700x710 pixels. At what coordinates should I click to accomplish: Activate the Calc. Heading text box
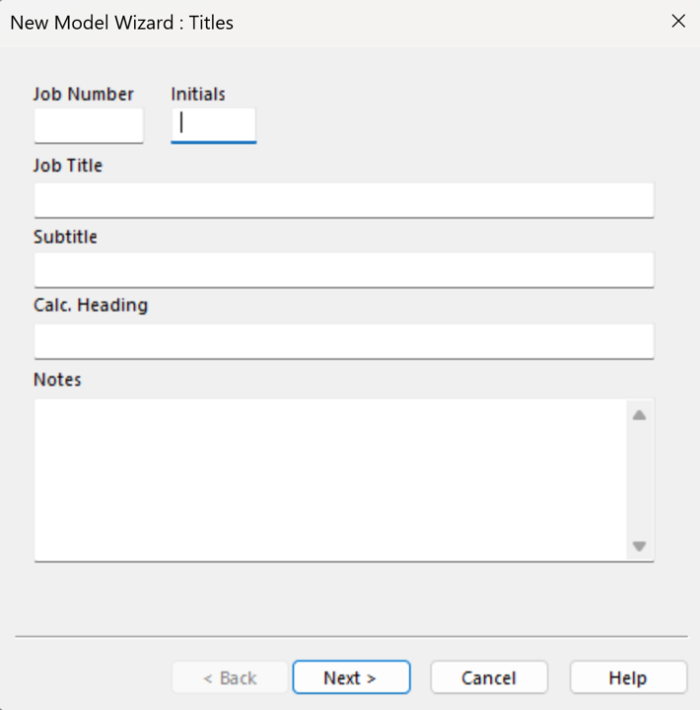(x=343, y=341)
